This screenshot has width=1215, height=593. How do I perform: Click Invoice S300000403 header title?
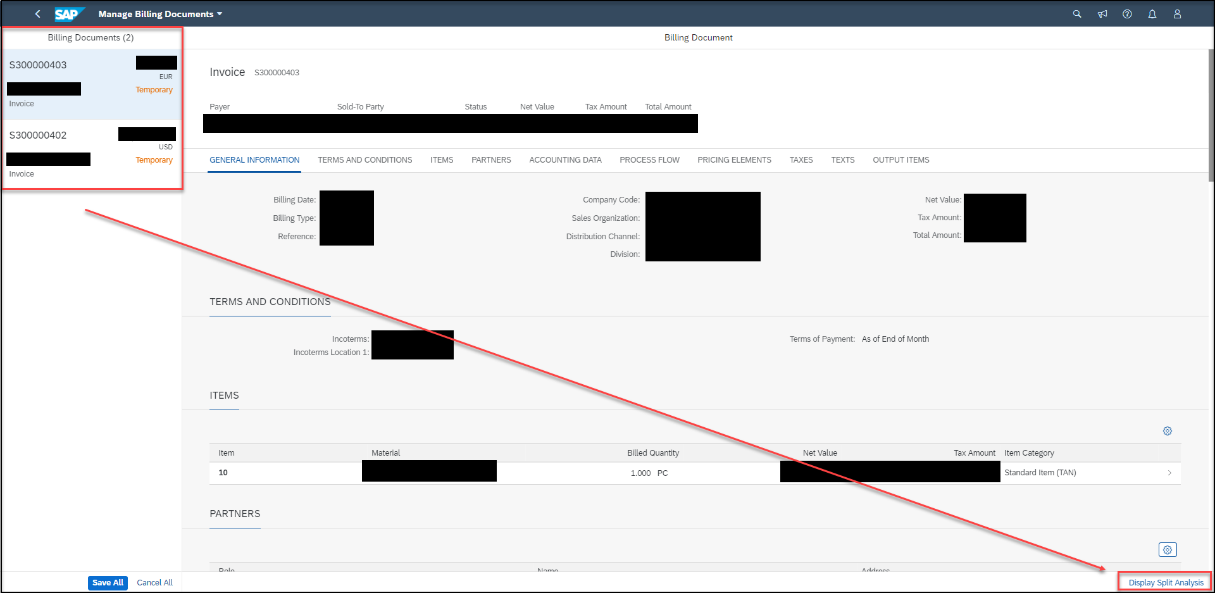(254, 72)
